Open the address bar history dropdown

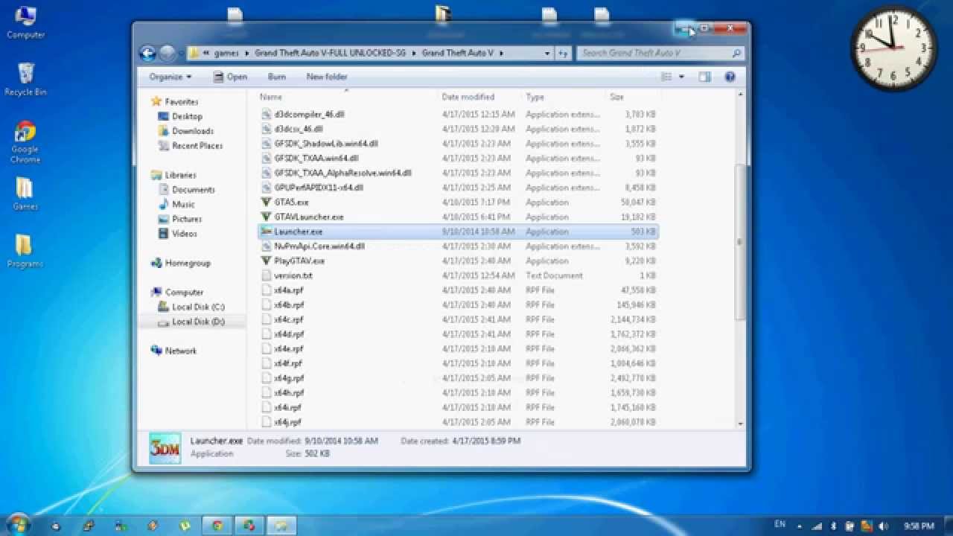coord(547,54)
